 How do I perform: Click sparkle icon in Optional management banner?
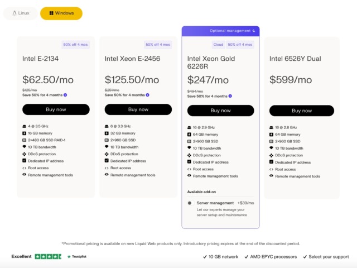254,31
